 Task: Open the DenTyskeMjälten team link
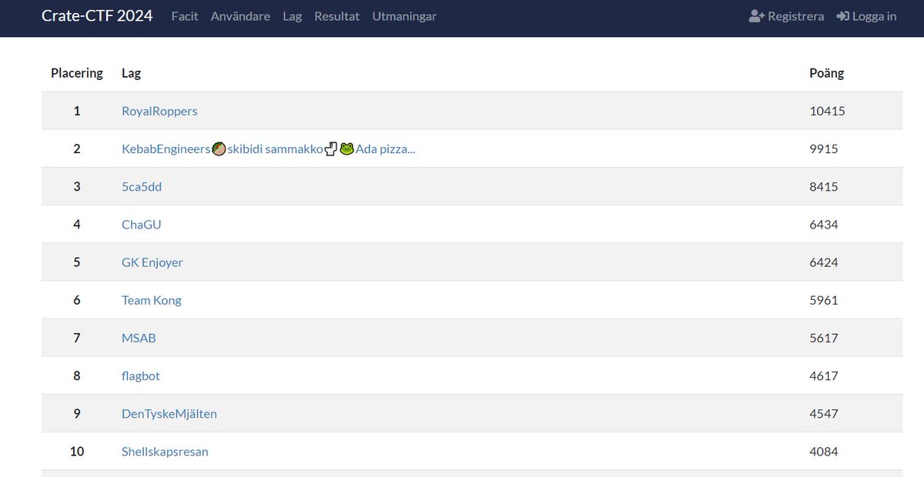pyautogui.click(x=169, y=413)
